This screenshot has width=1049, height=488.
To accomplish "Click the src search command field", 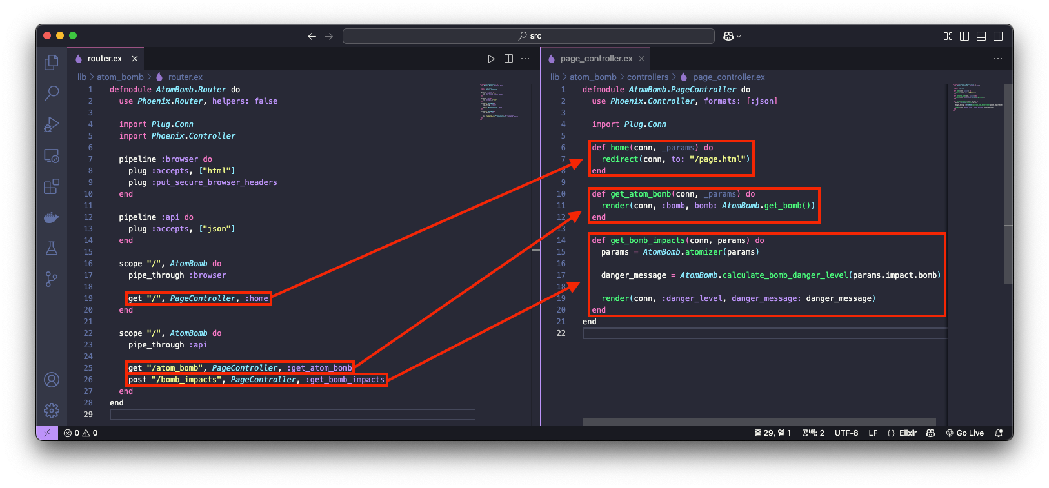I will tap(528, 36).
